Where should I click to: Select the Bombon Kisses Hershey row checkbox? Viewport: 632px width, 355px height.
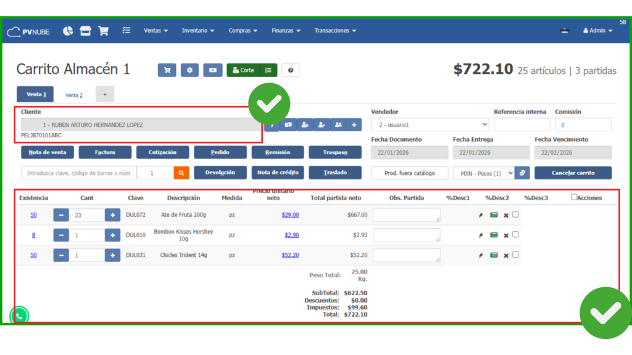515,234
